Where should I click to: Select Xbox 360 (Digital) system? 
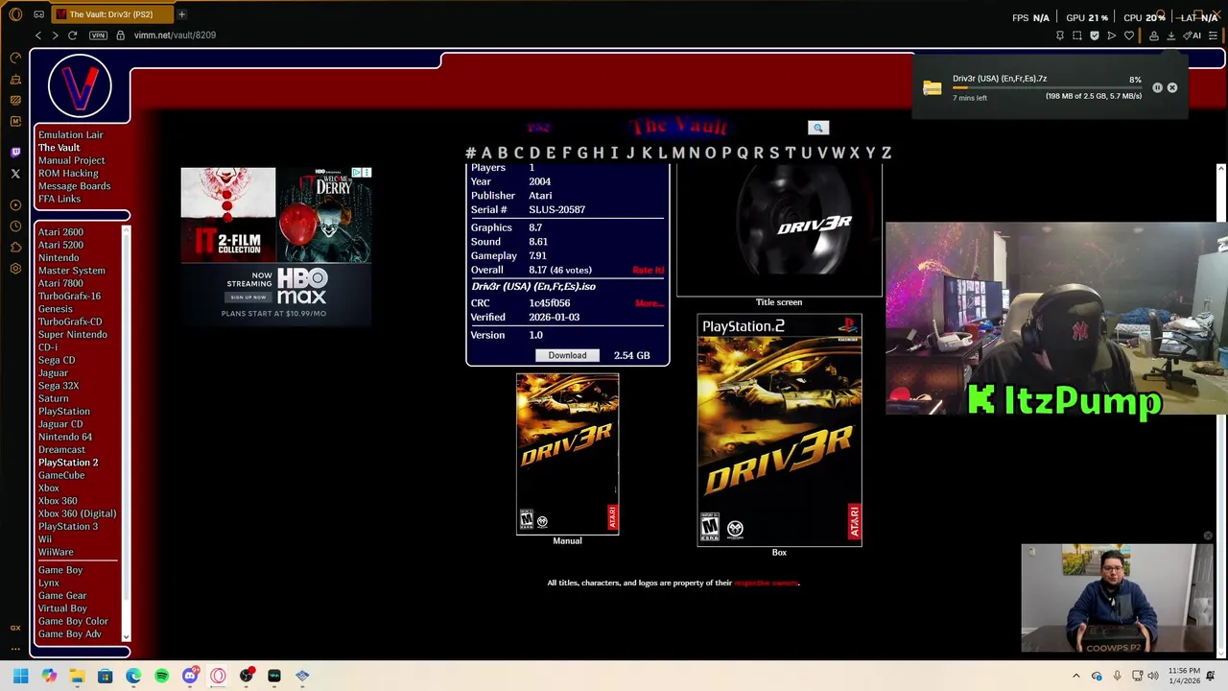point(77,513)
